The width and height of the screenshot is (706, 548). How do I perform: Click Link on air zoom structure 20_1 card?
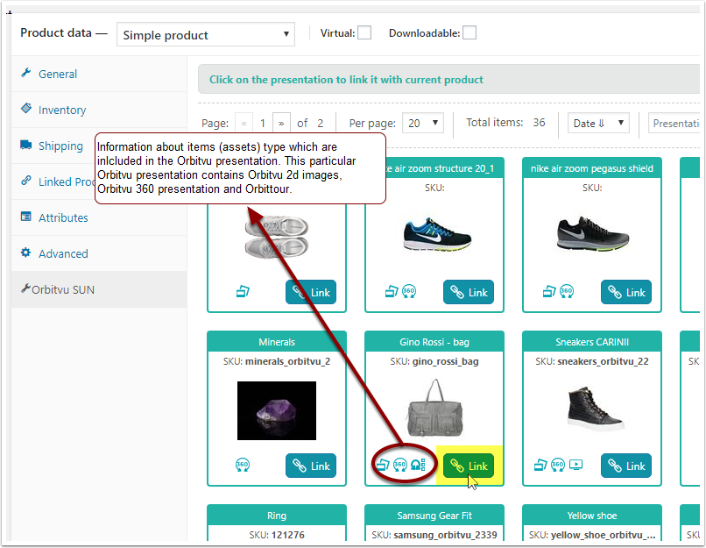point(469,292)
